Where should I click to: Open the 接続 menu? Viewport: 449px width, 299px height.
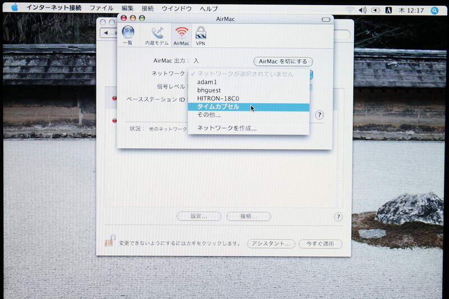(x=148, y=8)
